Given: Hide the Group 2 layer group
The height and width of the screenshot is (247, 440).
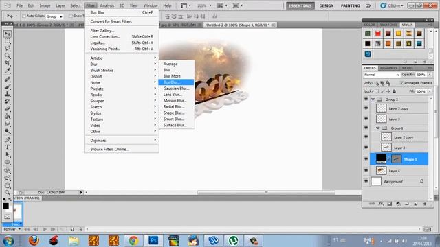Looking at the screenshot, I should click(x=366, y=99).
